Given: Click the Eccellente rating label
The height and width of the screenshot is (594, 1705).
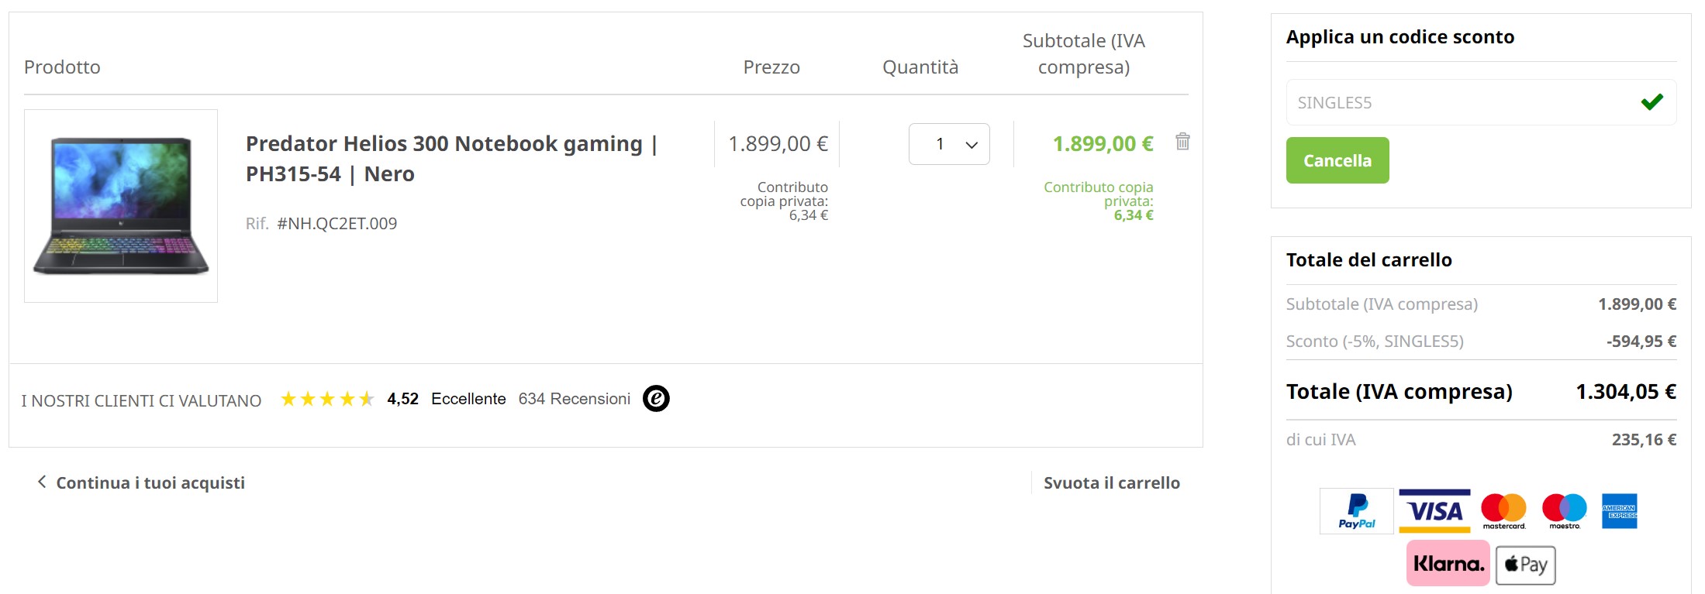Looking at the screenshot, I should tap(468, 399).
